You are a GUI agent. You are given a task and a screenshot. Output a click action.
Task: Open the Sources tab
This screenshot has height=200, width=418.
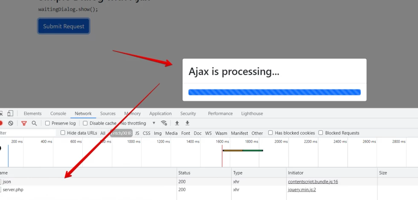click(x=107, y=114)
